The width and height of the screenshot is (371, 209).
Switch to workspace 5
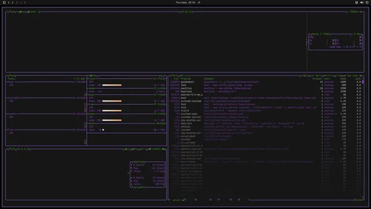24,2
